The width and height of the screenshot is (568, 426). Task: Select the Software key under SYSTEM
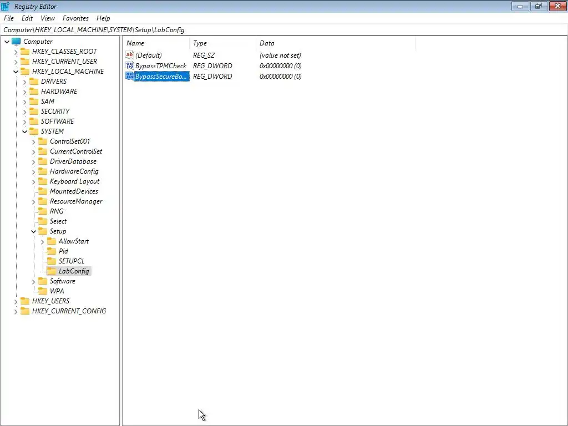pyautogui.click(x=63, y=281)
